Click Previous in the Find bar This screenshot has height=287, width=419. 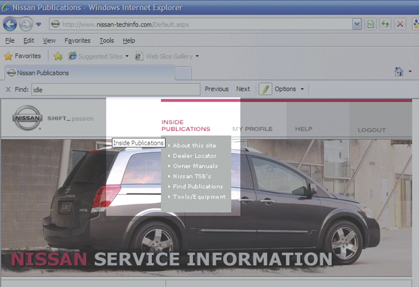pos(217,89)
